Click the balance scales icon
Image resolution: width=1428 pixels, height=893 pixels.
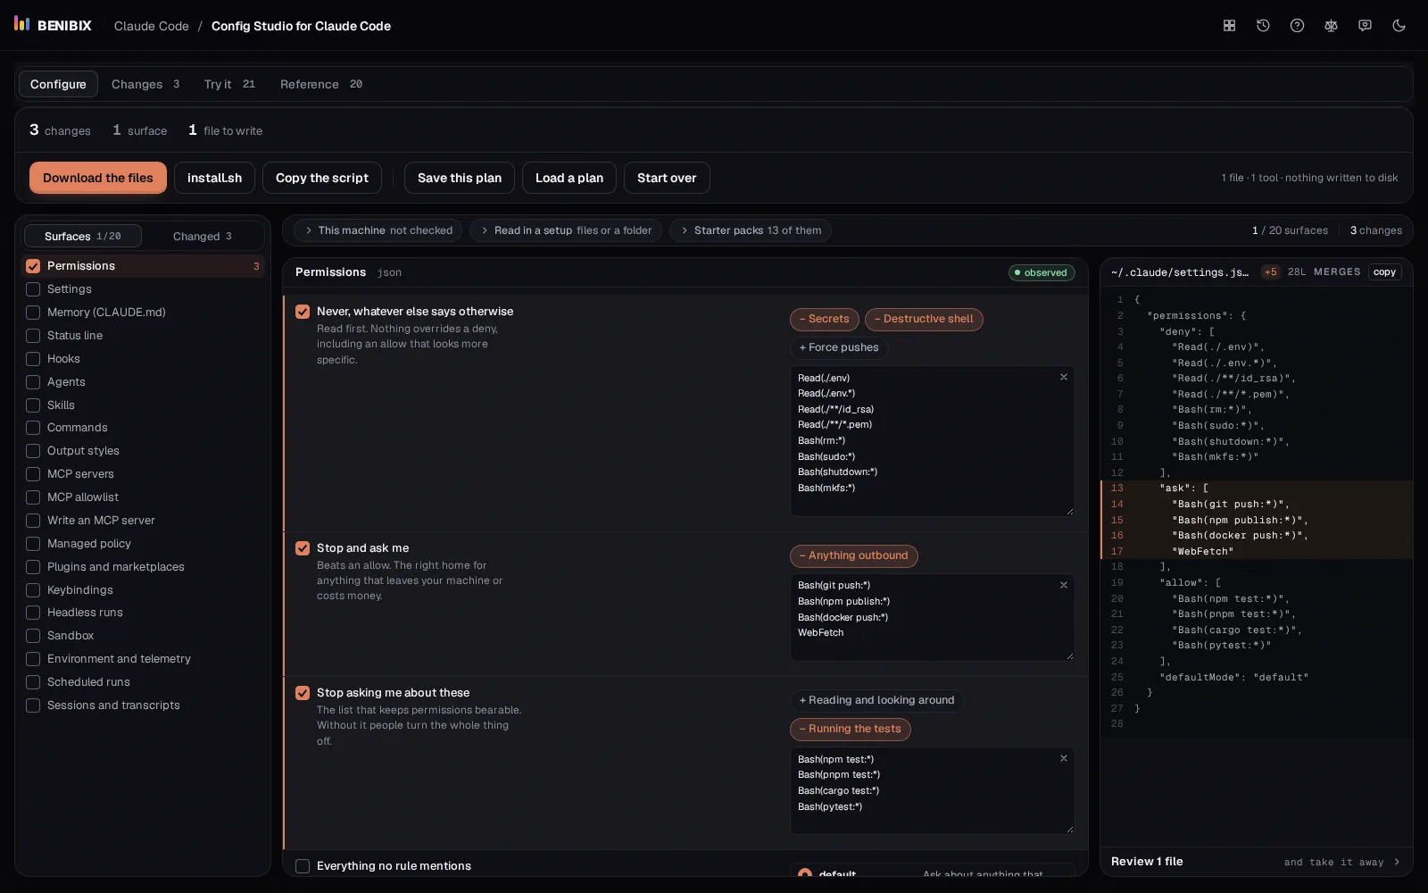click(x=1331, y=26)
